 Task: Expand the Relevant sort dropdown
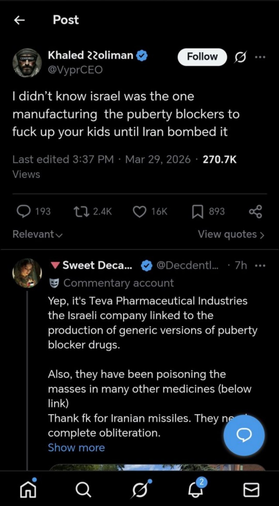(37, 234)
